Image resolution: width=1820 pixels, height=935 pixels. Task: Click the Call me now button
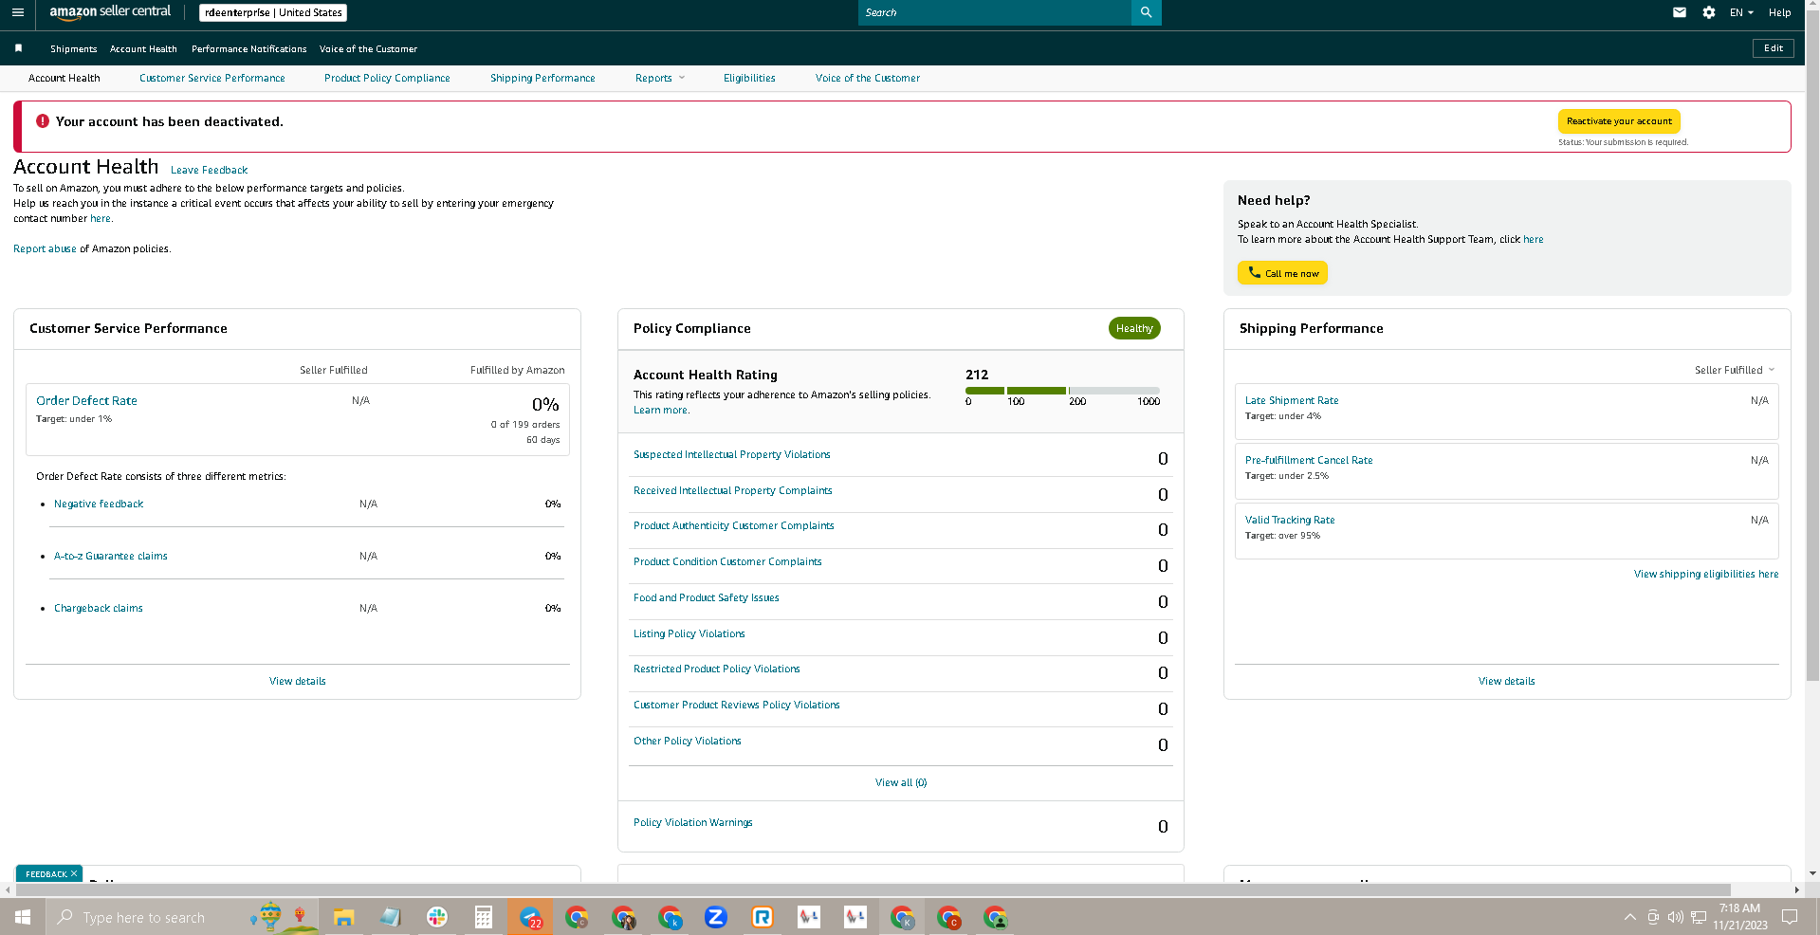pyautogui.click(x=1282, y=273)
